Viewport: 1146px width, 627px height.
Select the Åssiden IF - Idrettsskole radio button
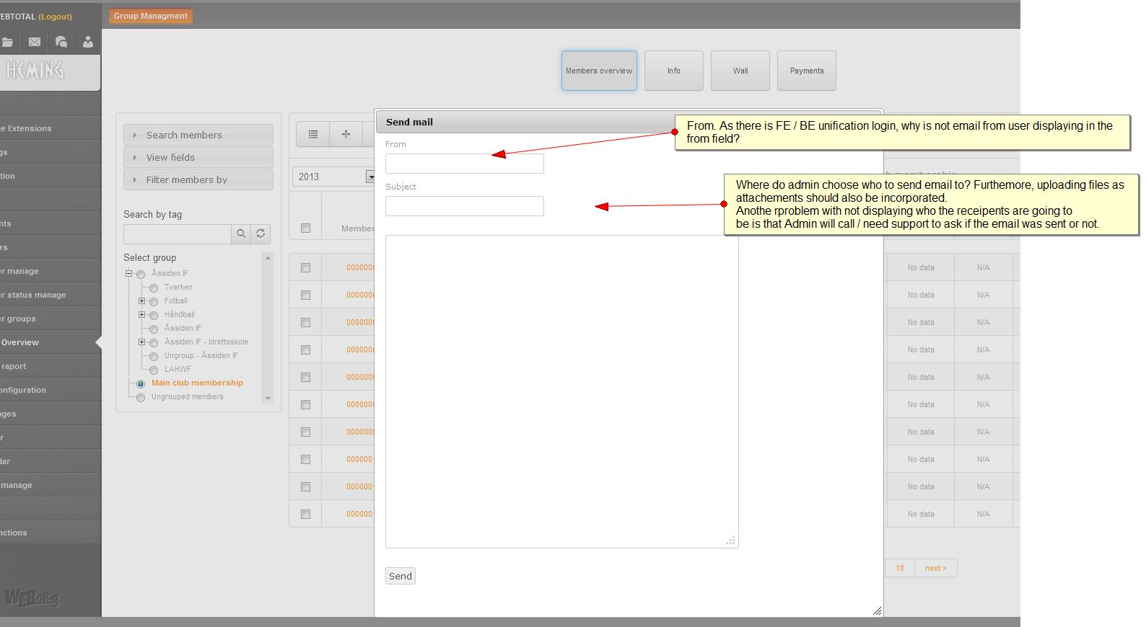coord(154,342)
